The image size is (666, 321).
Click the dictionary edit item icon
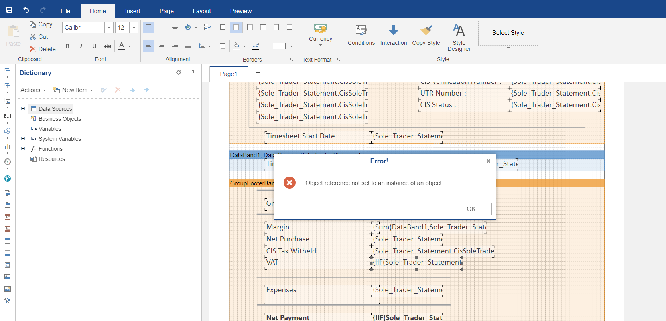click(104, 90)
